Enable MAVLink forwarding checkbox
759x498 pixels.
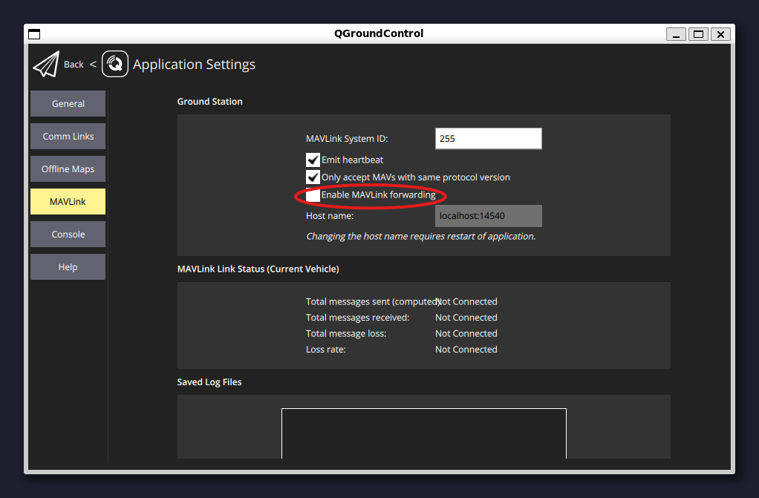[x=313, y=195]
